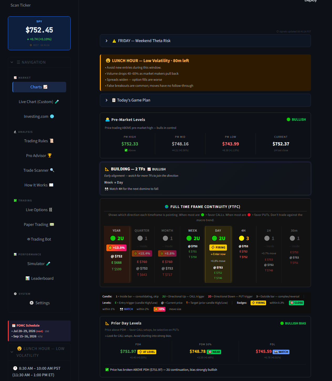This screenshot has width=332, height=381.
Task: Select the YEAR timeframe card
Action: 117,254
